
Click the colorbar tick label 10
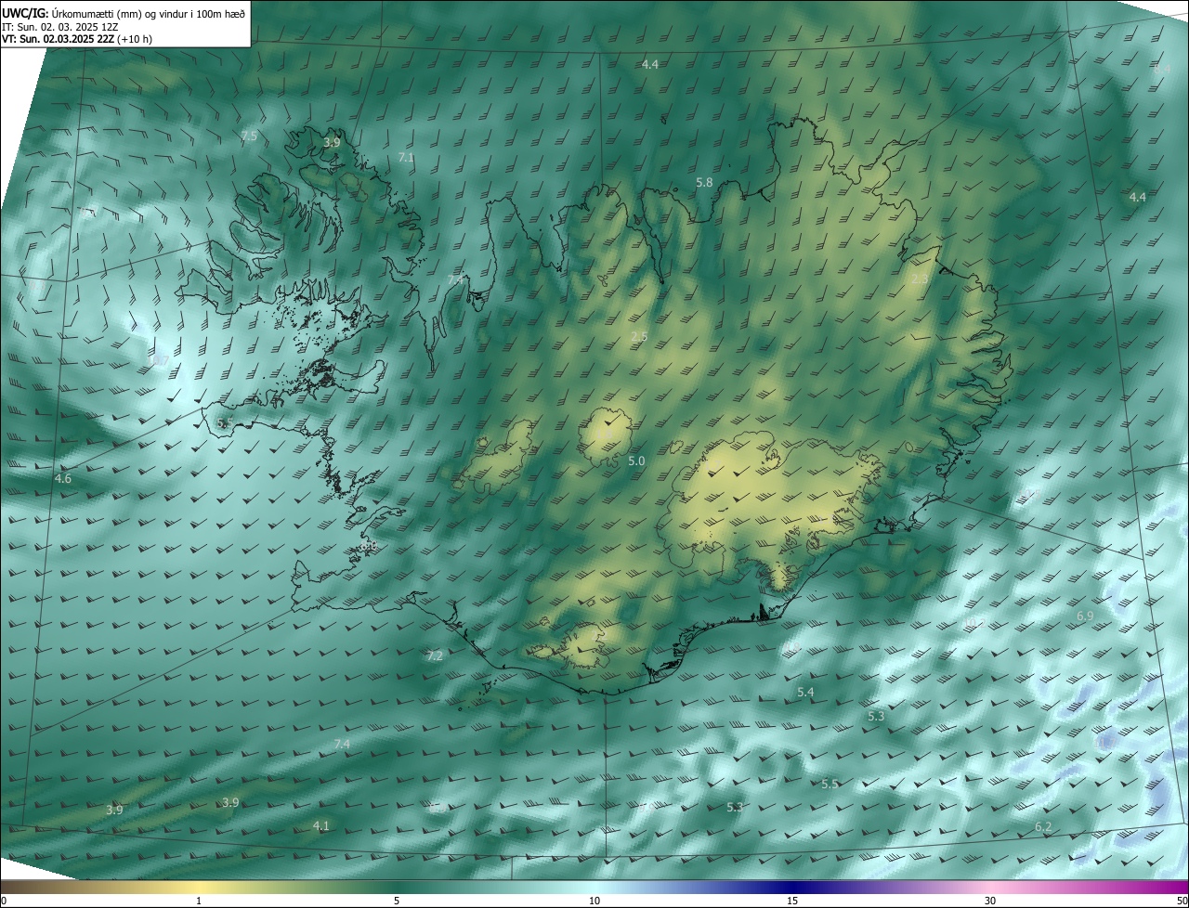pyautogui.click(x=594, y=902)
